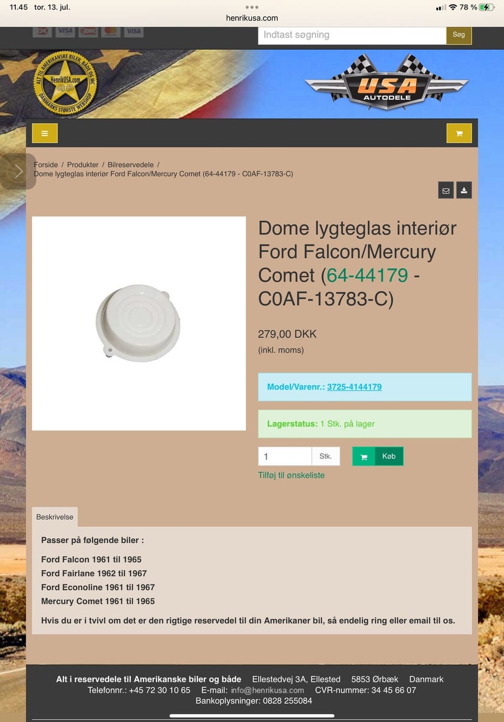Click the green Køb buy button

coord(378,456)
